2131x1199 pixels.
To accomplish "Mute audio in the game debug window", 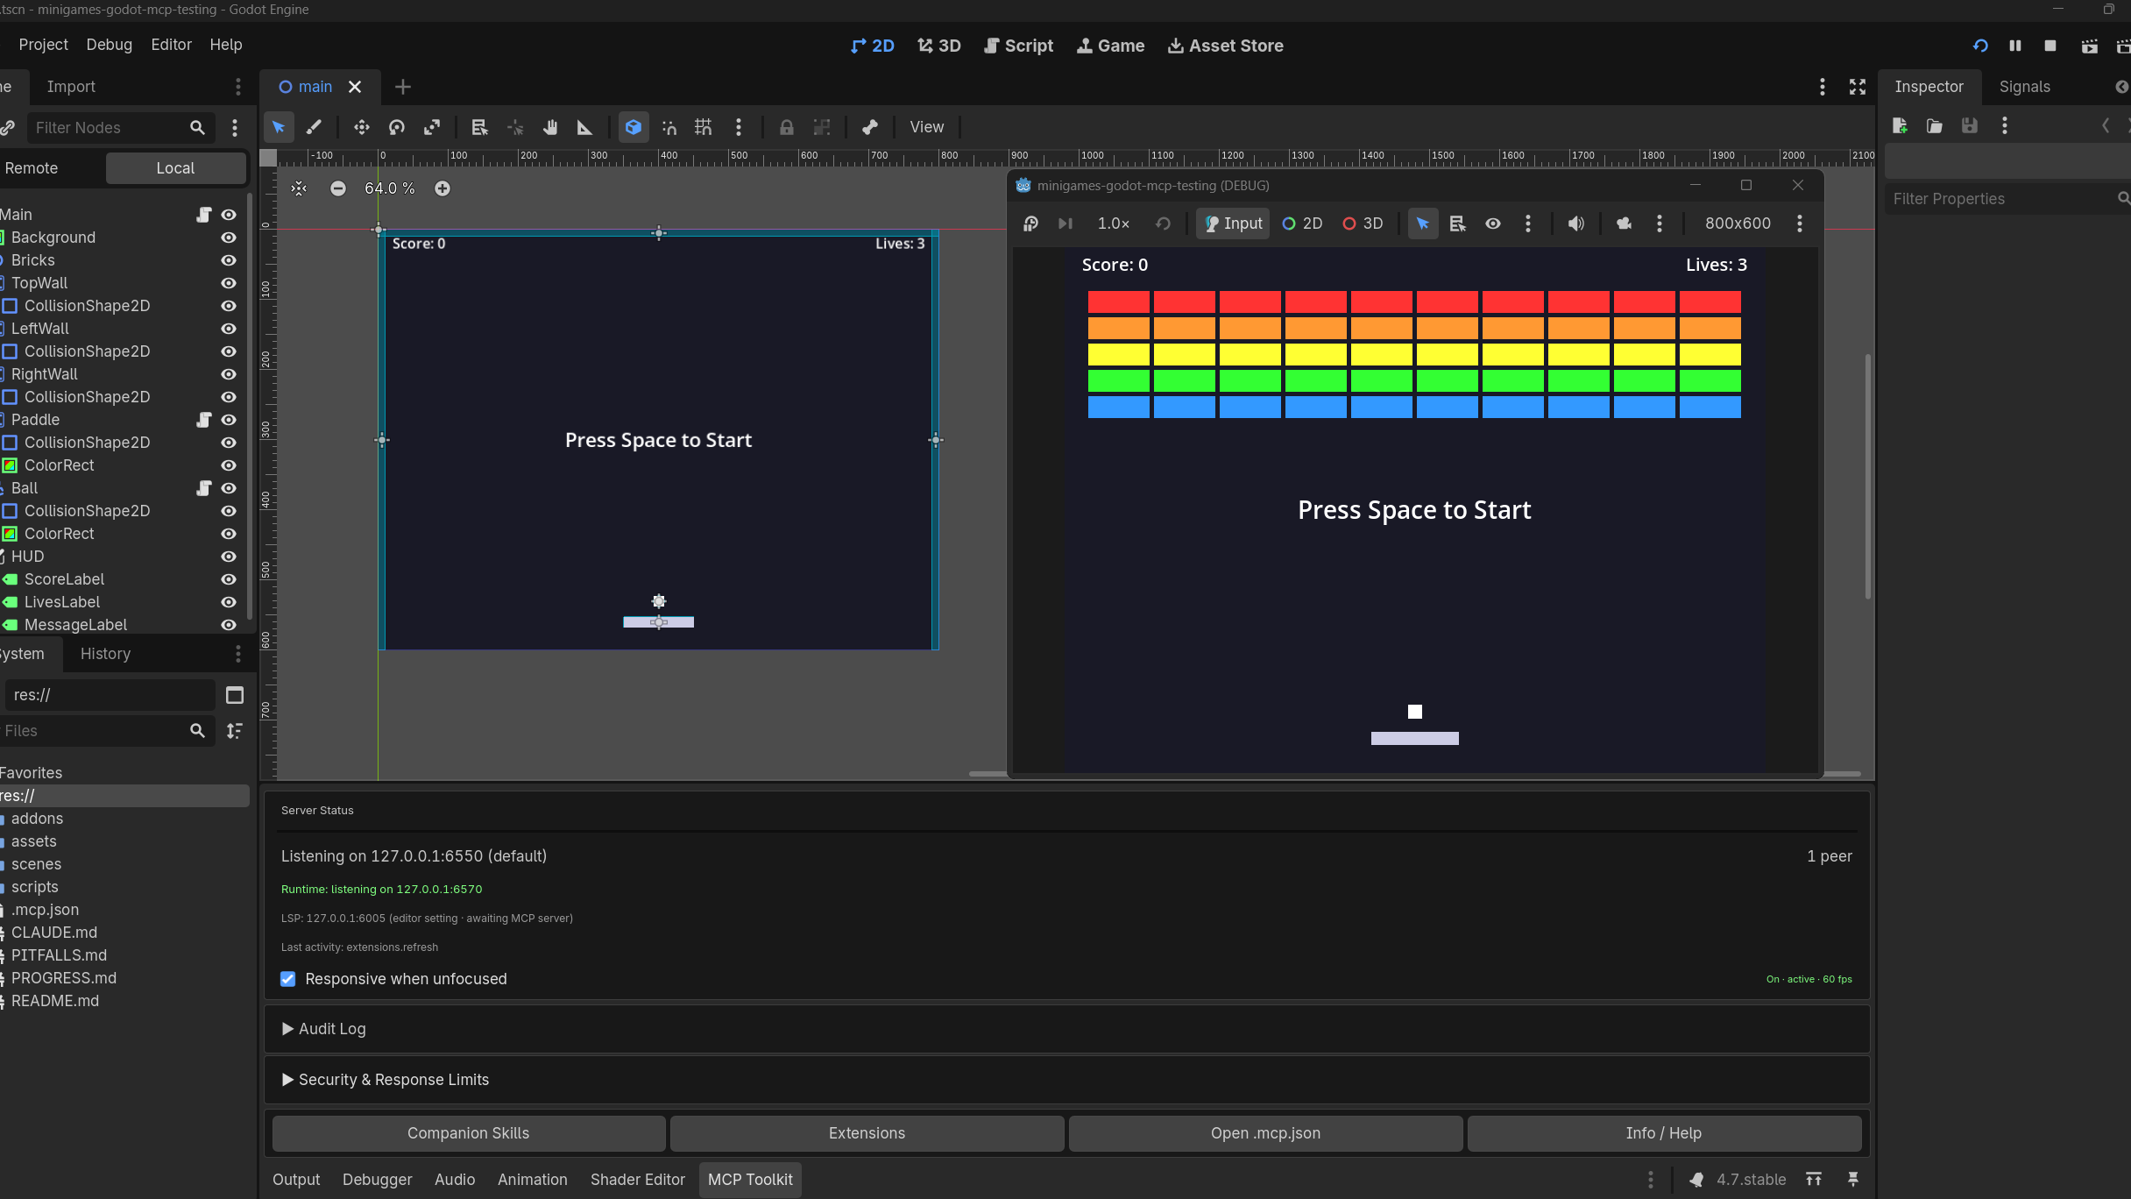I will tap(1575, 223).
